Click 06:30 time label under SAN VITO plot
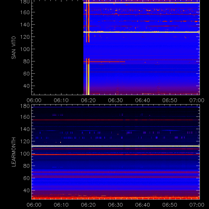209x209 pixels. click(115, 100)
